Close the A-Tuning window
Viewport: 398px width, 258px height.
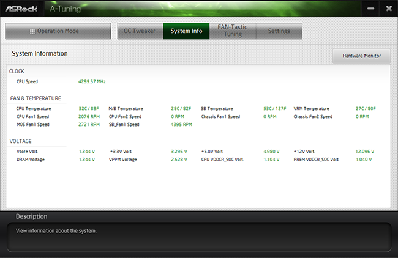tap(389, 9)
